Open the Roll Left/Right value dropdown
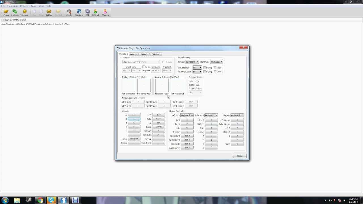Image resolution: width=363 pixels, height=204 pixels. (x=197, y=68)
